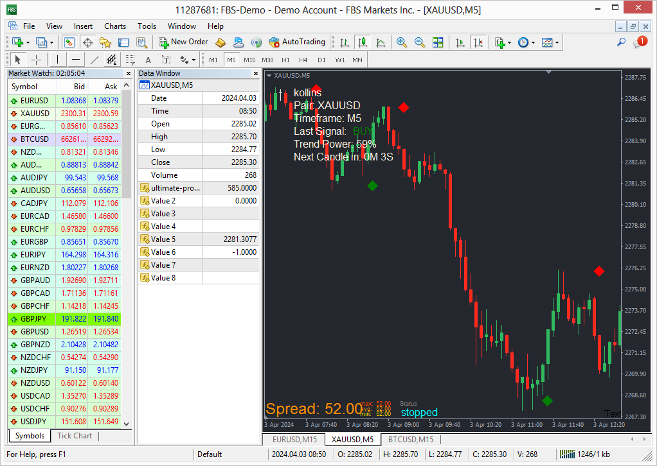Click the red sell diamond near 3 Apr 12:20
Viewport: 657px width, 466px height.
pos(599,271)
